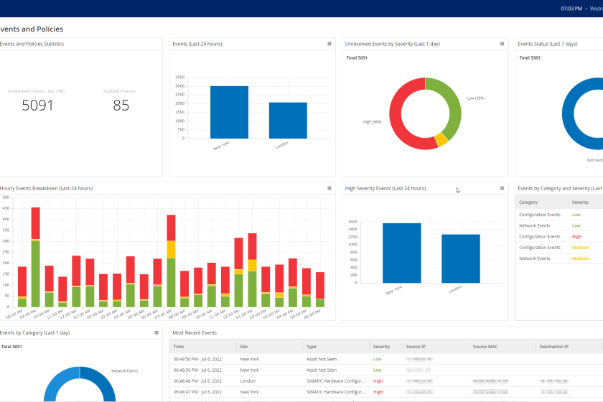Select the Configuration Events Low row
The width and height of the screenshot is (603, 402).
click(x=559, y=215)
